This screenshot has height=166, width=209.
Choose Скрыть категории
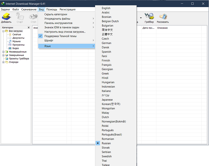[x=67, y=14]
